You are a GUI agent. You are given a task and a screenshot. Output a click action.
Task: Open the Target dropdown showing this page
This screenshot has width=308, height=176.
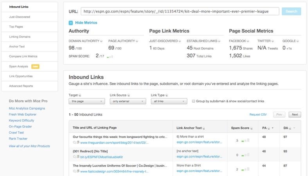point(86,101)
